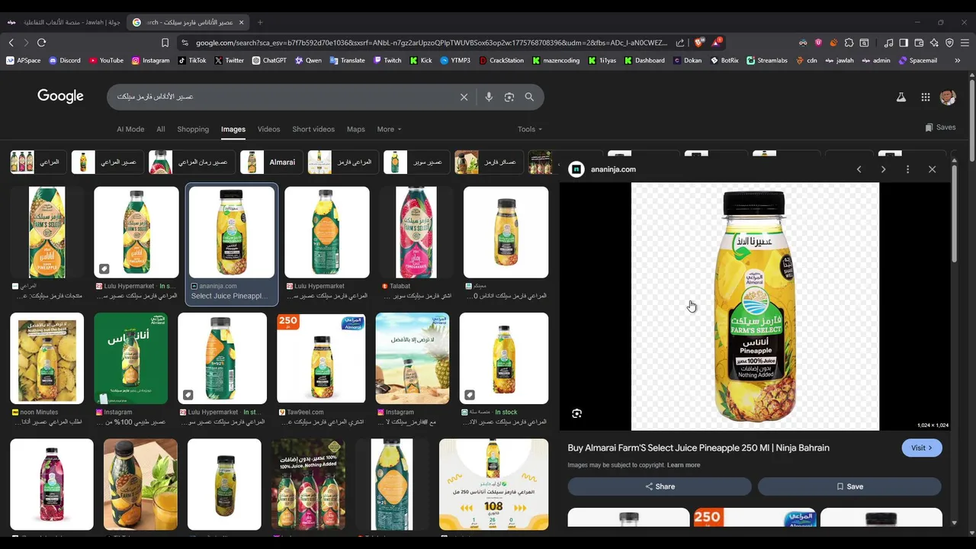Switch to the Short videos tab
The image size is (976, 549).
(x=313, y=129)
